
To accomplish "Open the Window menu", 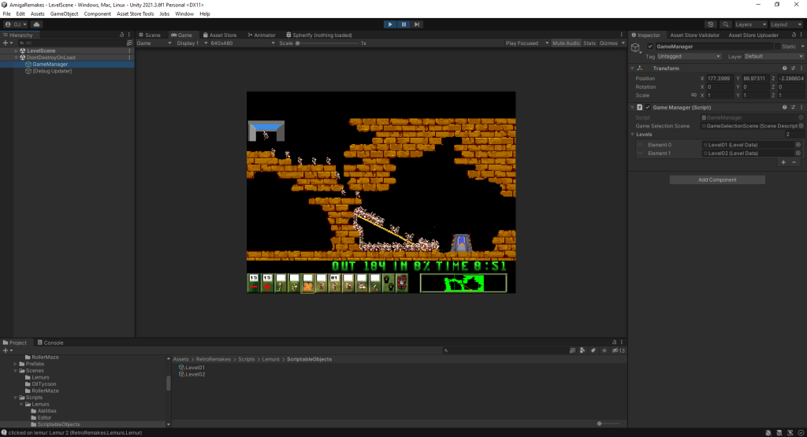I will click(x=184, y=14).
